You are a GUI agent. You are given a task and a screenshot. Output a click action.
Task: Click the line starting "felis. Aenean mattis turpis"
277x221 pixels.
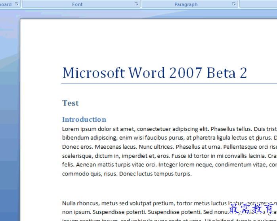[170, 165]
